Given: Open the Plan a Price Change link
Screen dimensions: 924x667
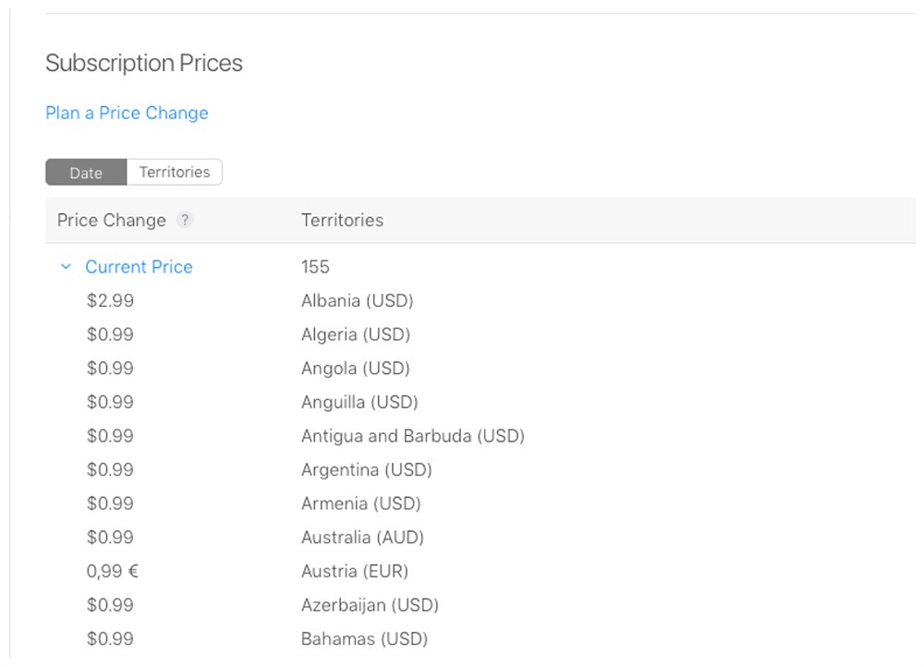Looking at the screenshot, I should click(127, 113).
